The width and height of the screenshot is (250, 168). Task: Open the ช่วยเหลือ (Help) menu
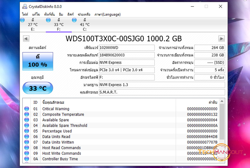84,14
